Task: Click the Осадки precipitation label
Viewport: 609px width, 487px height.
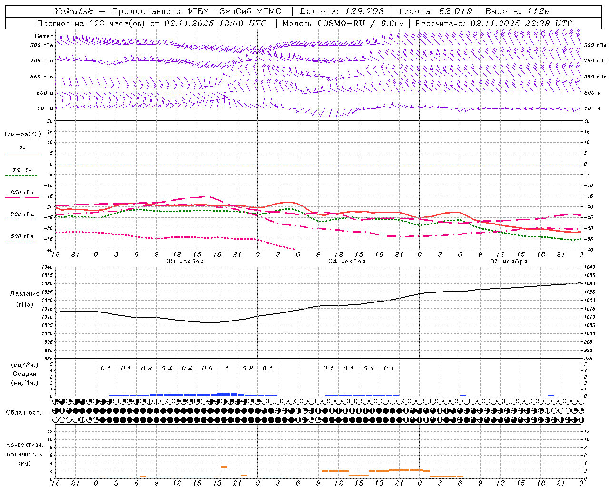Action: (25, 374)
